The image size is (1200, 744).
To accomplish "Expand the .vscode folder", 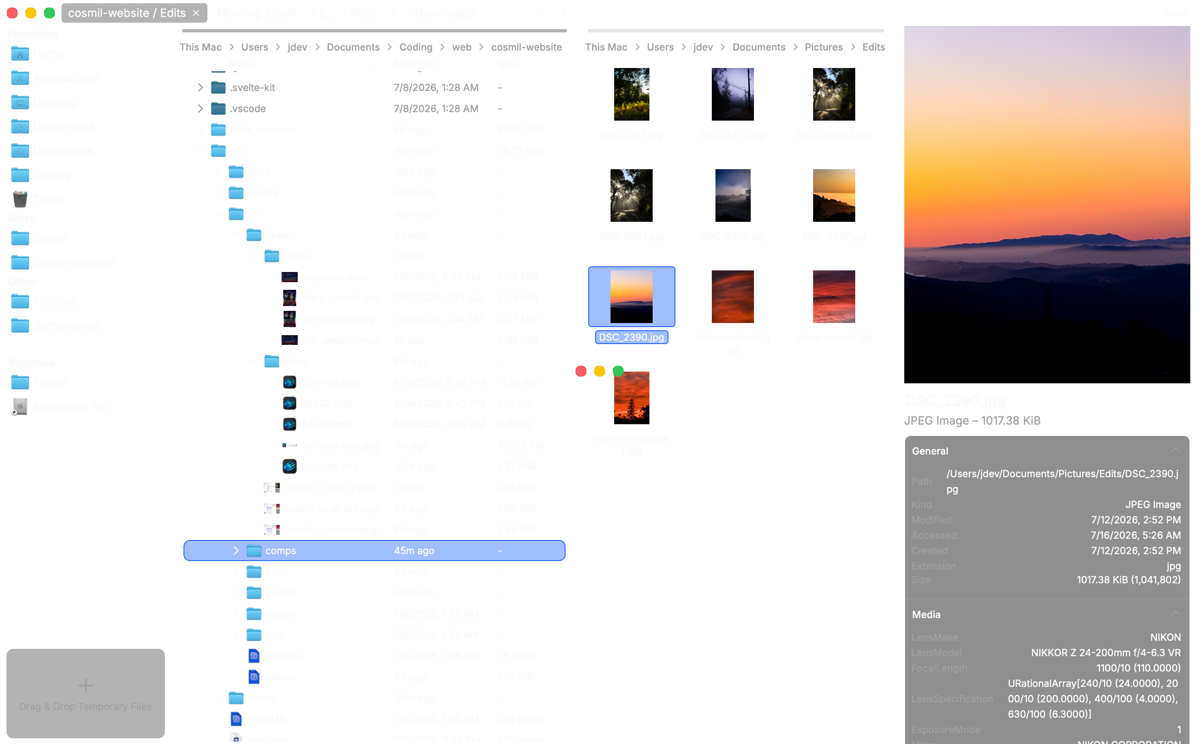I will pyautogui.click(x=201, y=109).
